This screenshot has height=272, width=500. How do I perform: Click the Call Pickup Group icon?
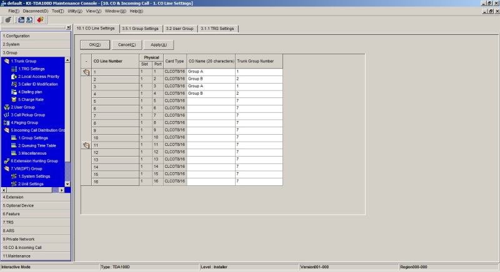point(6,115)
